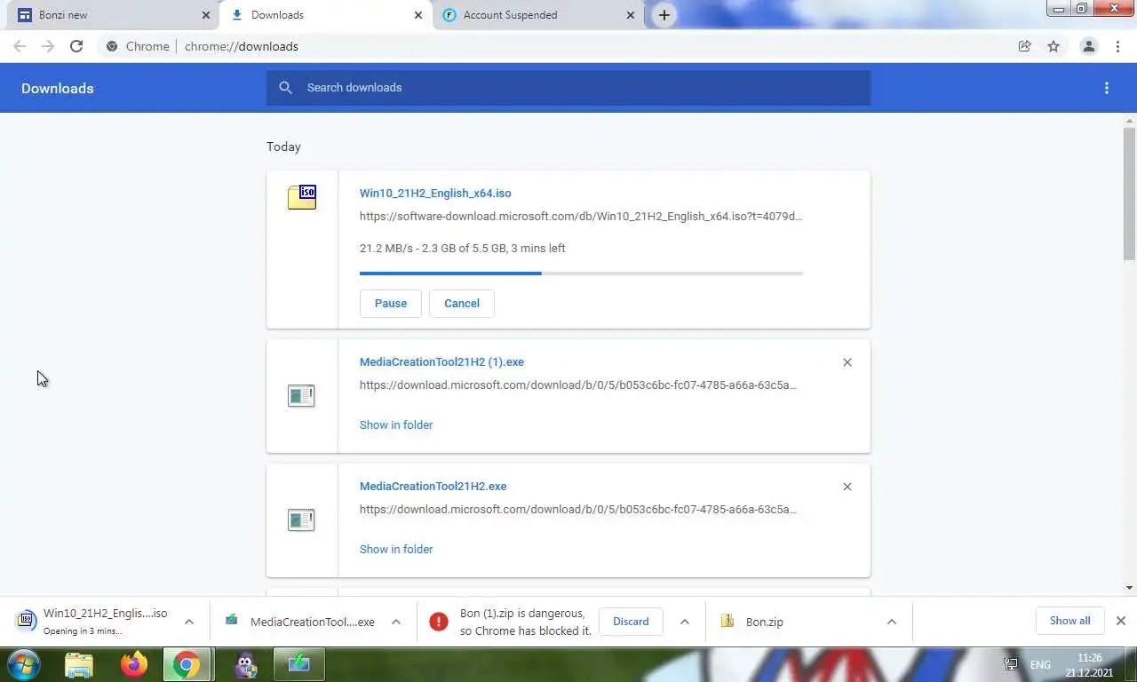Open the Chrome profile avatar menu

[1088, 46]
